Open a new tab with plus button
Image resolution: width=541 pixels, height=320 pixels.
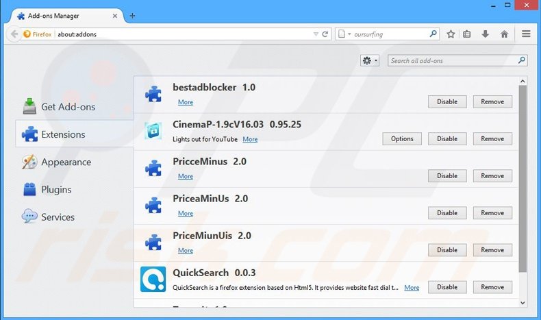pyautogui.click(x=132, y=16)
